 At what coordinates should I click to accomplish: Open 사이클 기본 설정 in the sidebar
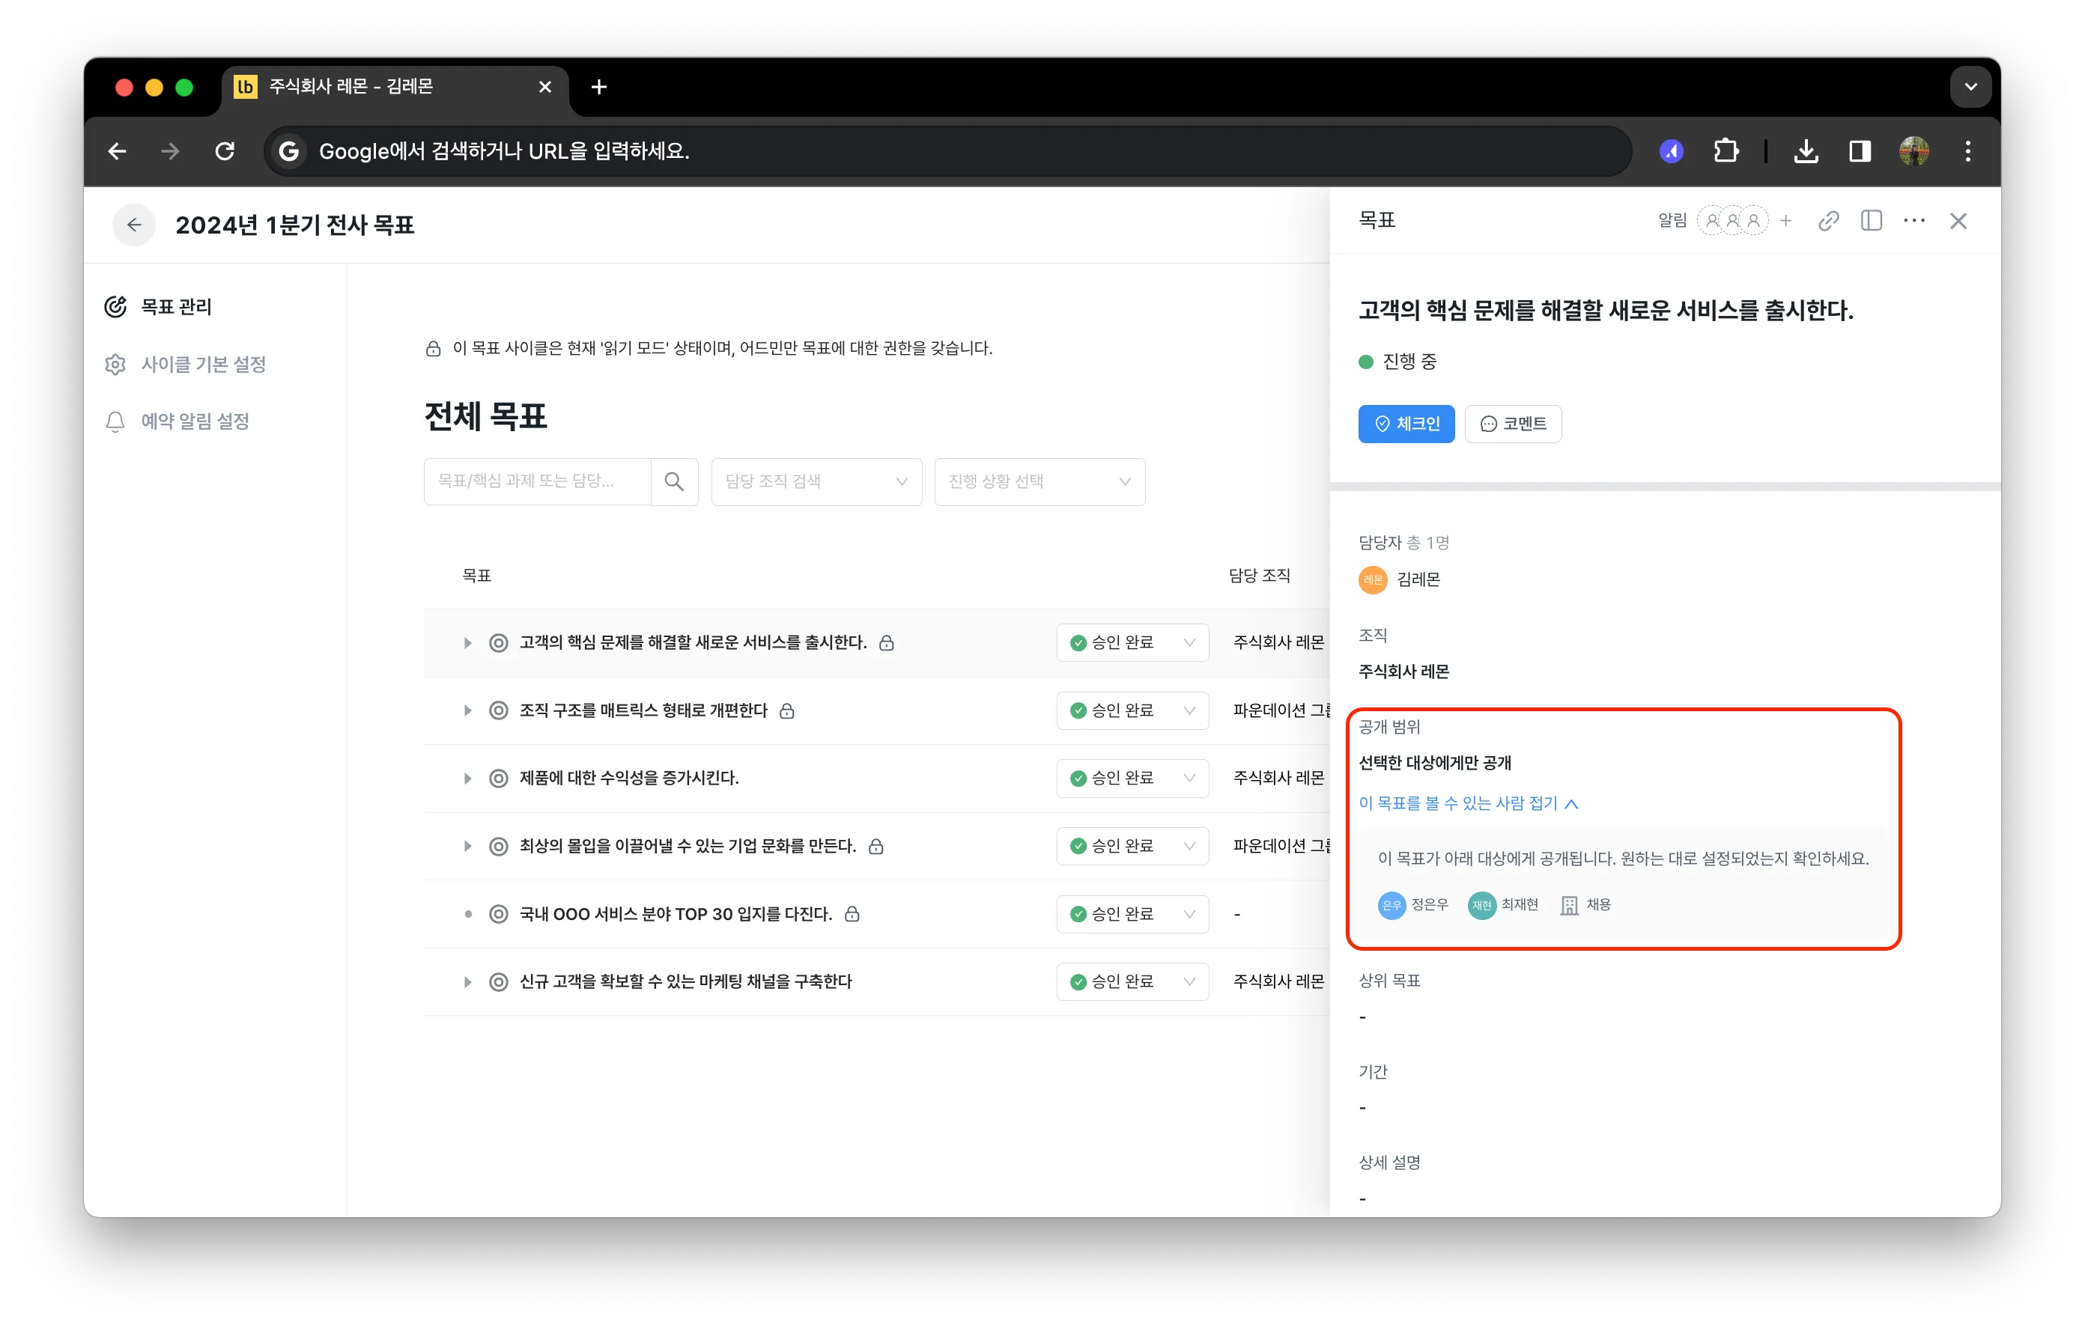(x=185, y=365)
